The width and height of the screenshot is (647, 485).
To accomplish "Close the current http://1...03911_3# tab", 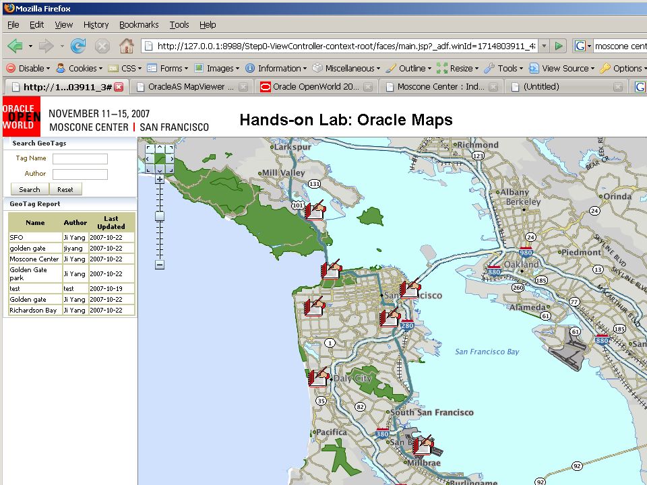I will (x=119, y=87).
